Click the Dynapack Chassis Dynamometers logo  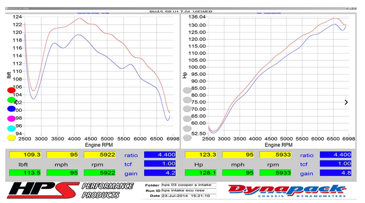[x=287, y=191]
